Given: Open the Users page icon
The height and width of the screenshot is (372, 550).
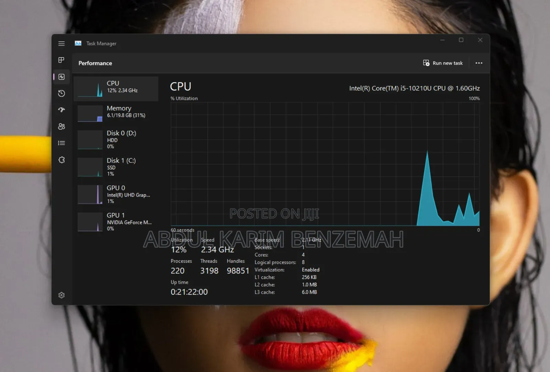Looking at the screenshot, I should [x=62, y=126].
